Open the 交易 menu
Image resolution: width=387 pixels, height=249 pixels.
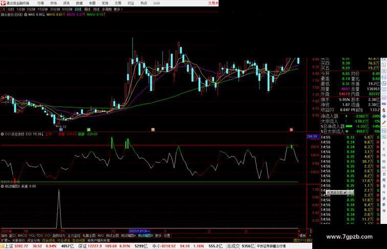point(118,3)
